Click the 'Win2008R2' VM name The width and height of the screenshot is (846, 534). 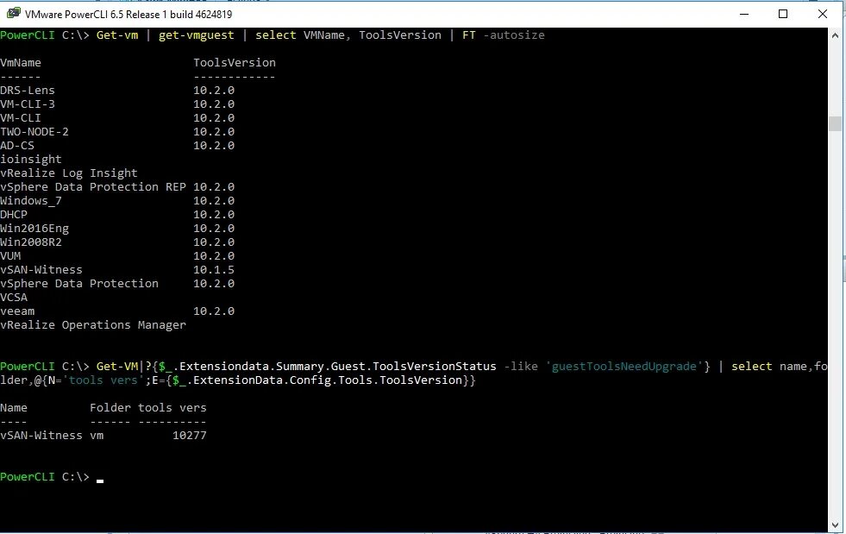point(31,242)
